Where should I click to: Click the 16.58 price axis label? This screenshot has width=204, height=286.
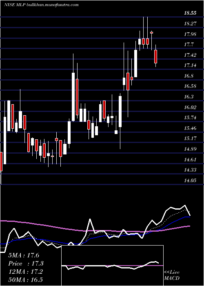coord(190,86)
